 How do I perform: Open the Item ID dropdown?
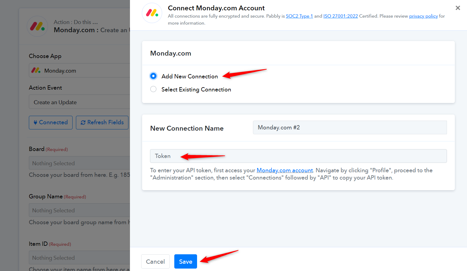(x=80, y=258)
